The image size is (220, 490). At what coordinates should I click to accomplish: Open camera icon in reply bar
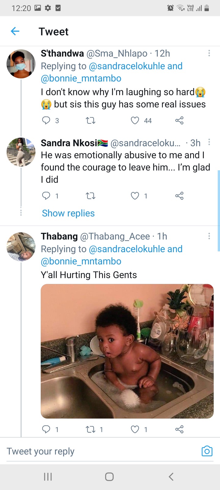(x=207, y=451)
